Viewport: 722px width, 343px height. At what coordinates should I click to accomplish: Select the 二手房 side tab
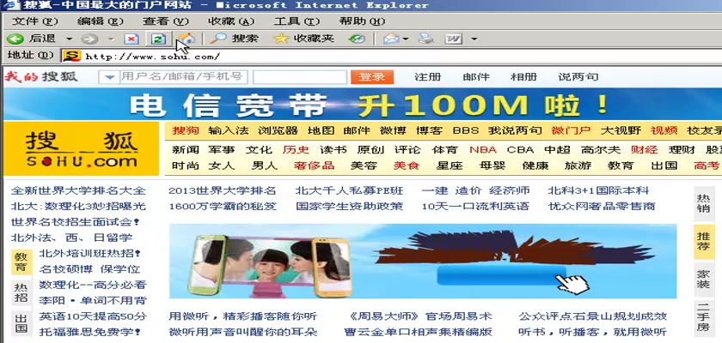[x=703, y=317]
